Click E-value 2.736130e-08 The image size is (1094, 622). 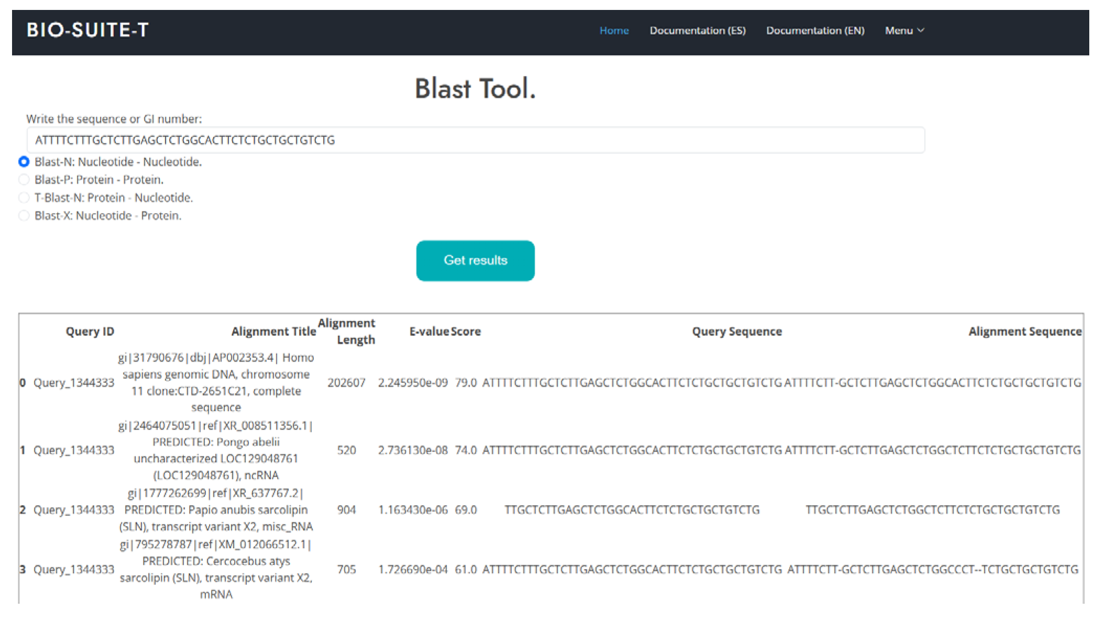pos(413,450)
